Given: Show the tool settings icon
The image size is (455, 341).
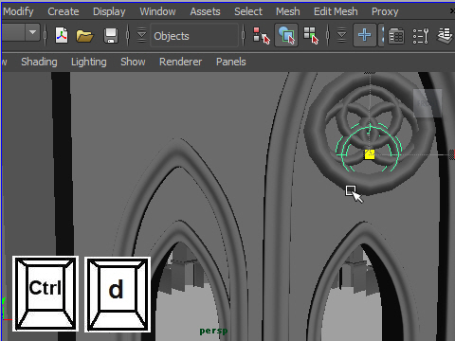Looking at the screenshot, I should [421, 36].
